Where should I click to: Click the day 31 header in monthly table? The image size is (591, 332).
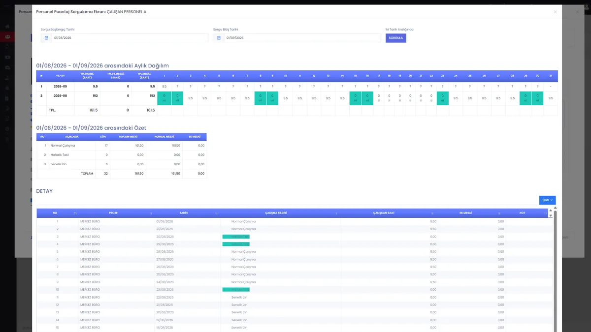click(551, 76)
